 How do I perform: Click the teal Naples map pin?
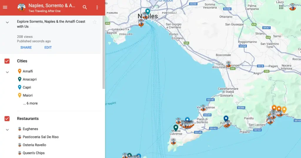coord(148,11)
